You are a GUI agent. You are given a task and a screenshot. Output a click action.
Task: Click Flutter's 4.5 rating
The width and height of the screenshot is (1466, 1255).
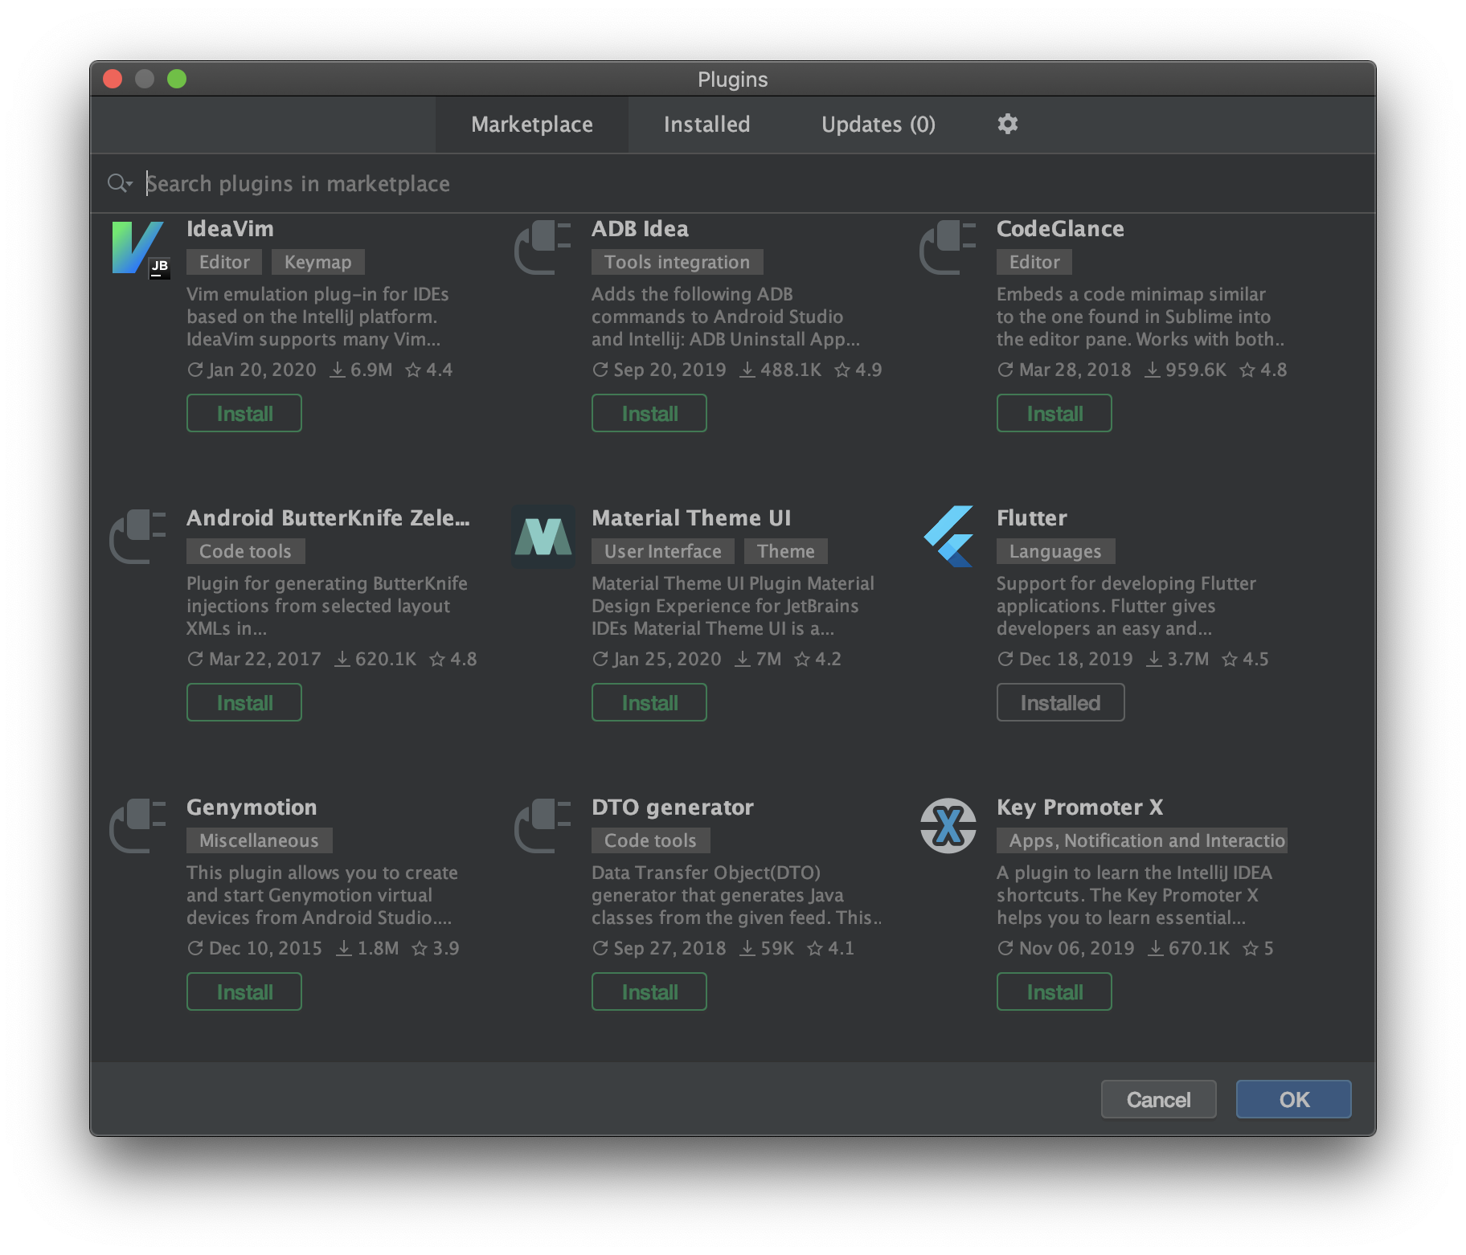pyautogui.click(x=1245, y=660)
